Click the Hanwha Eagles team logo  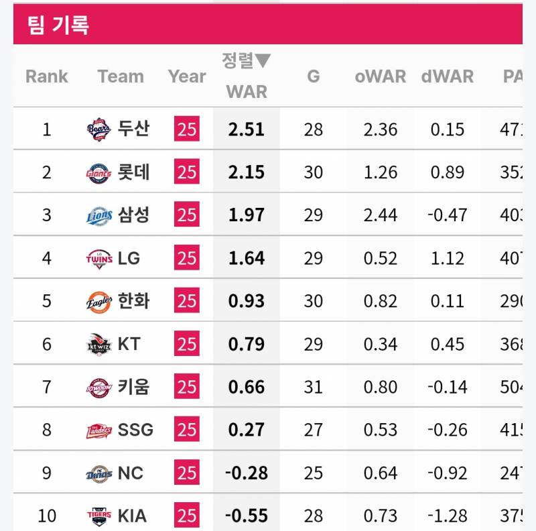99,301
